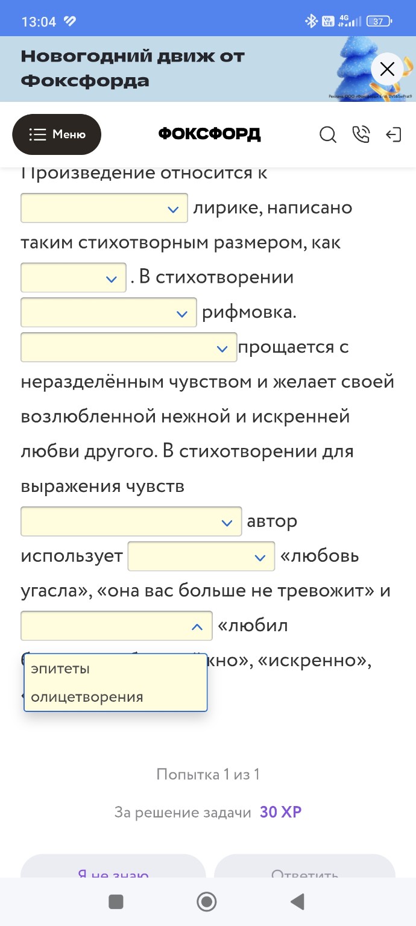Viewport: 416px width, 926px height.
Task: Expand the стихотворный размер dropdown
Action: 72,277
